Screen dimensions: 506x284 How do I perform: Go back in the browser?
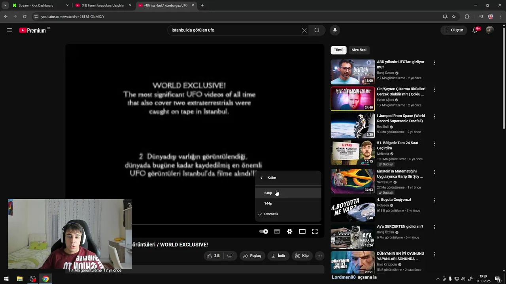(x=6, y=17)
